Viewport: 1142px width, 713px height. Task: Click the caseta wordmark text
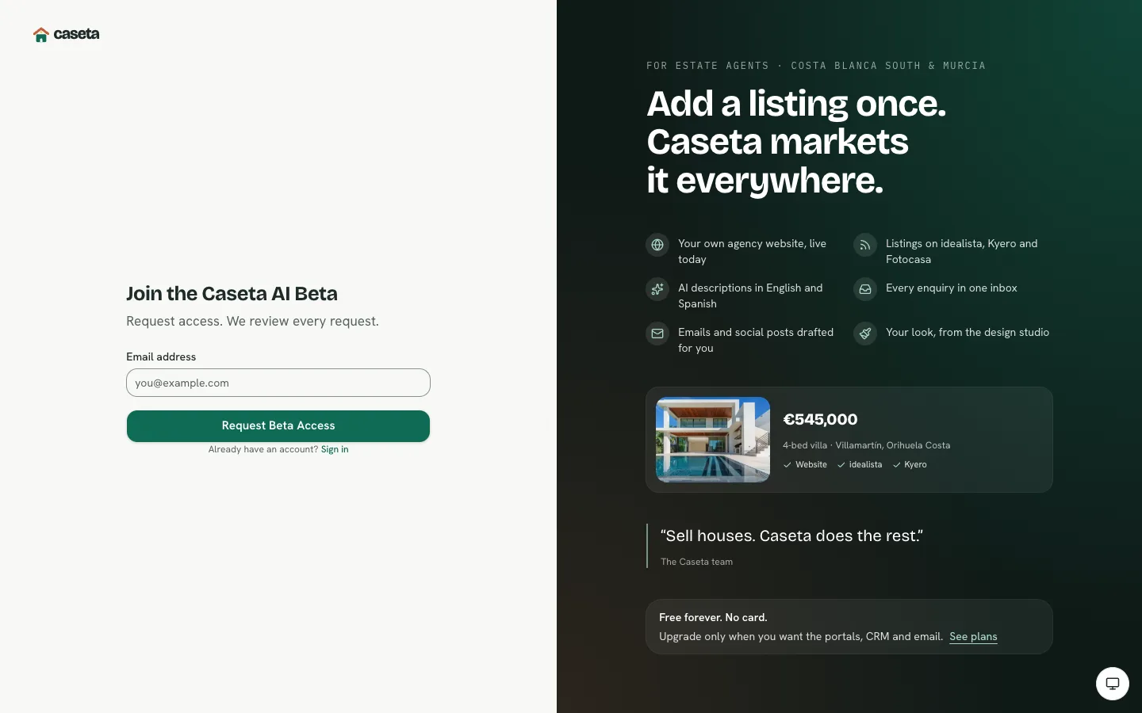point(76,34)
